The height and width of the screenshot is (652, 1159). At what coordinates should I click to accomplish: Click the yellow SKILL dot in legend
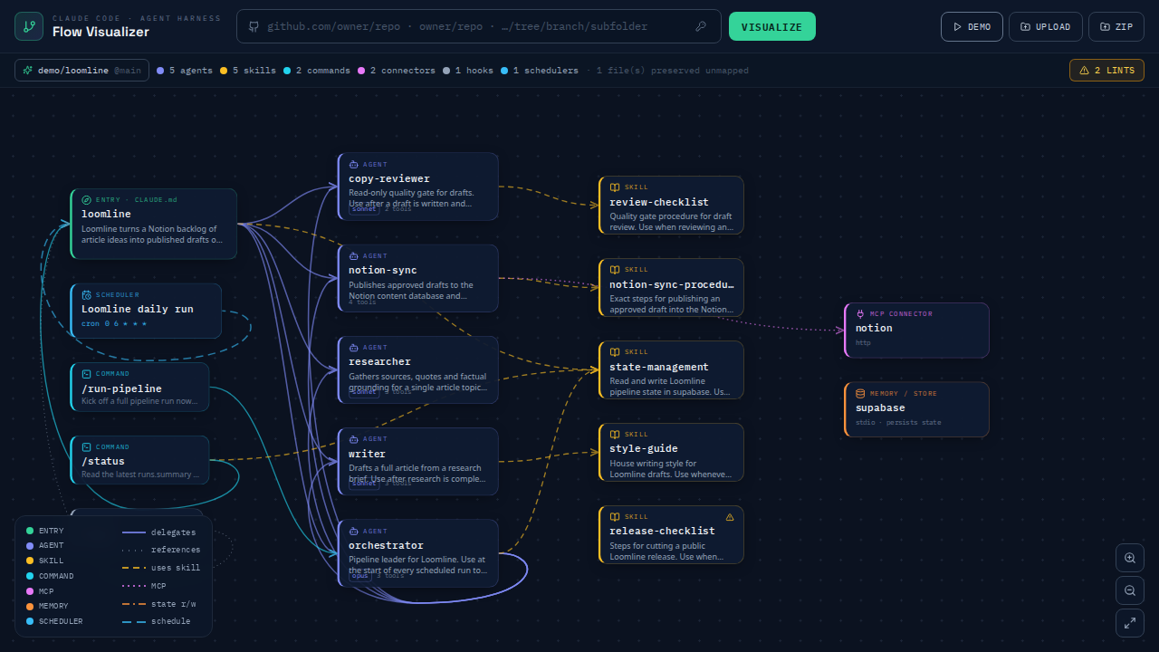[x=30, y=561]
